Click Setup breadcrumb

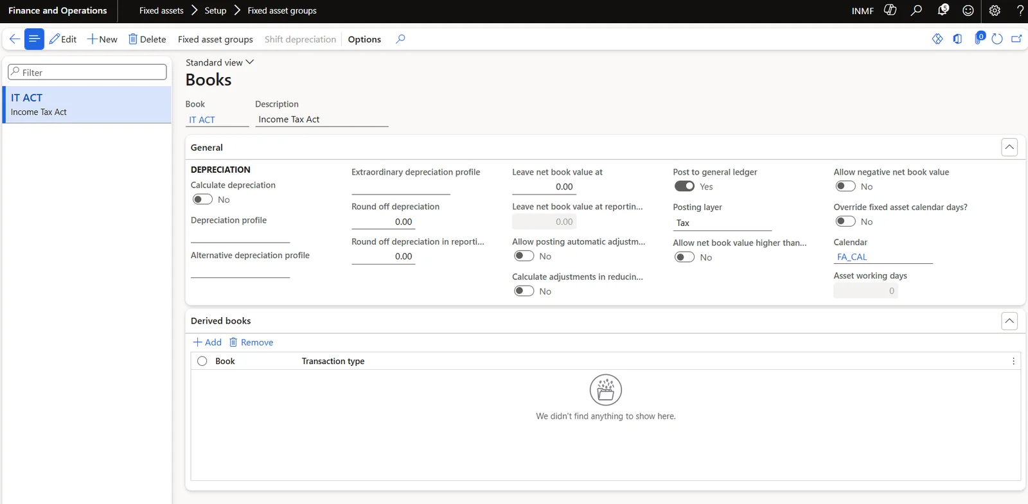click(215, 10)
